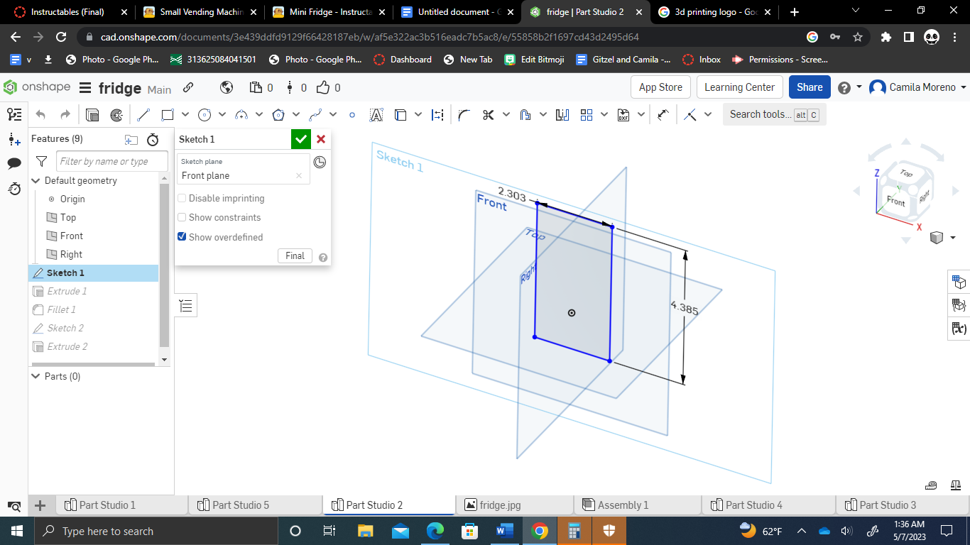Expand the Parts (0) section
970x545 pixels.
coord(36,376)
